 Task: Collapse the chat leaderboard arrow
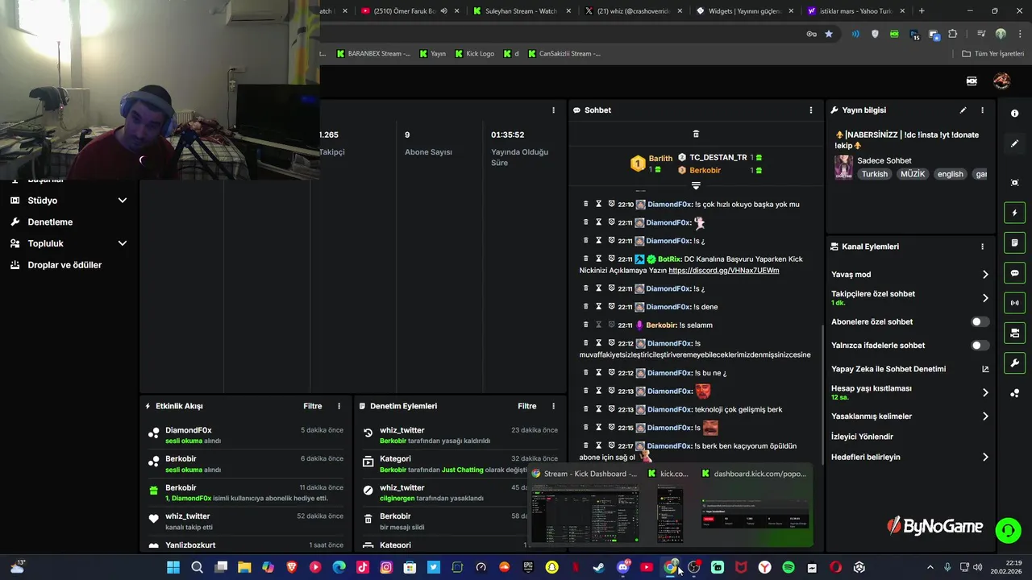coord(696,185)
